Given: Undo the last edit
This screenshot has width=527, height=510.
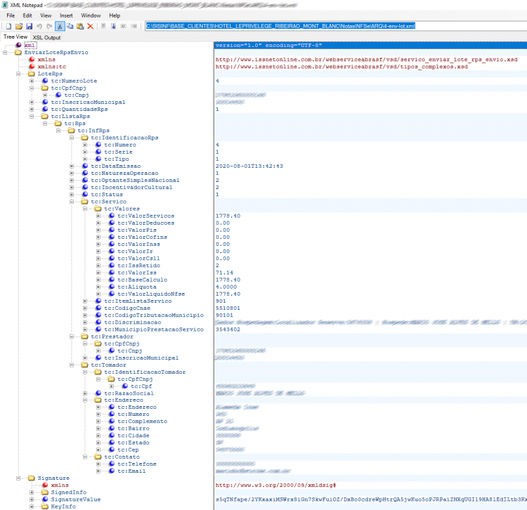Looking at the screenshot, I should click(x=39, y=26).
